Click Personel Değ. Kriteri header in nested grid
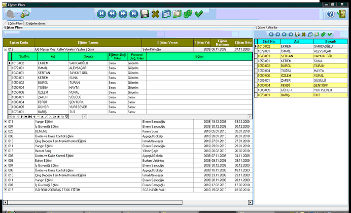This screenshot has width=351, height=213. (x=137, y=56)
